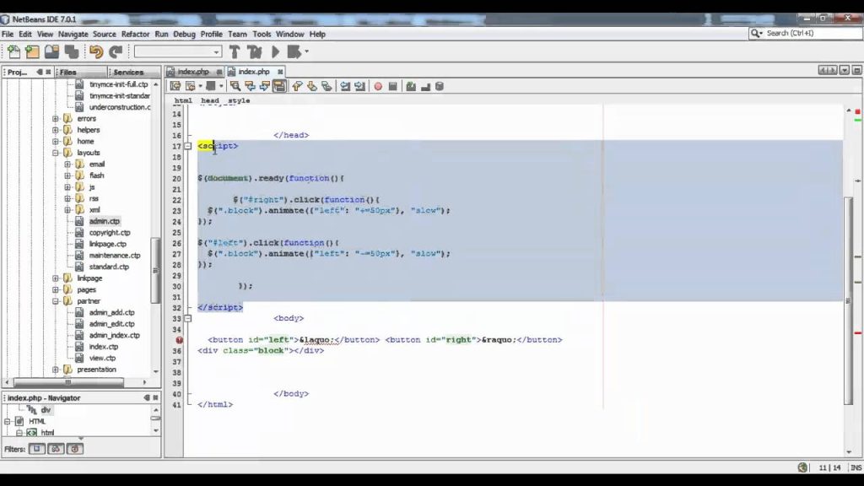Click the Build Project hammer icon

click(x=235, y=51)
